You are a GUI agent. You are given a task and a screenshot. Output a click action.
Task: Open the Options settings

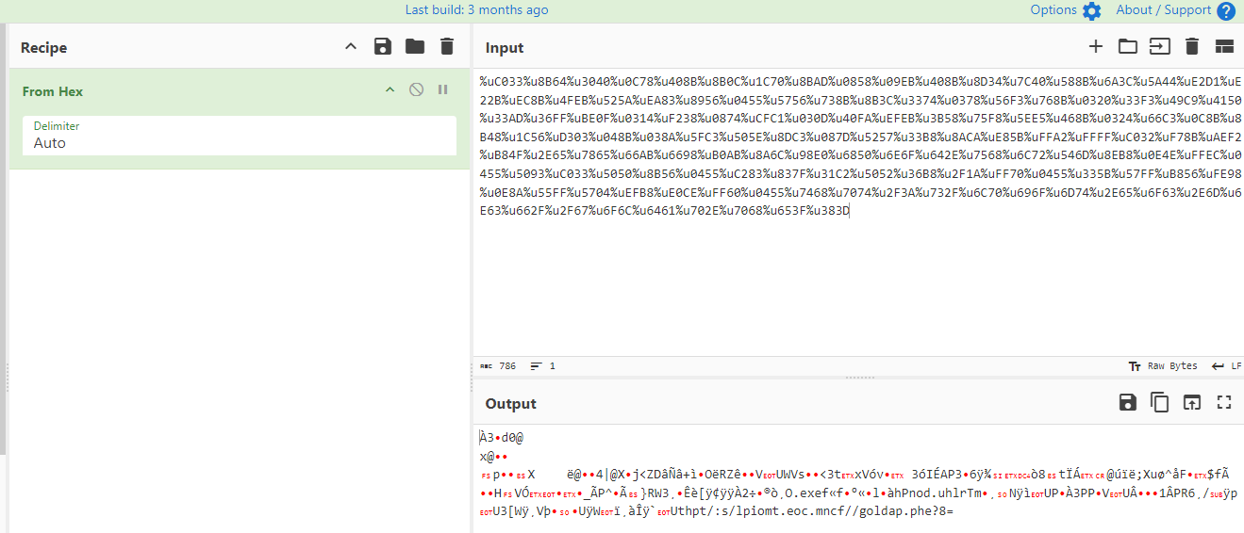pos(1065,10)
